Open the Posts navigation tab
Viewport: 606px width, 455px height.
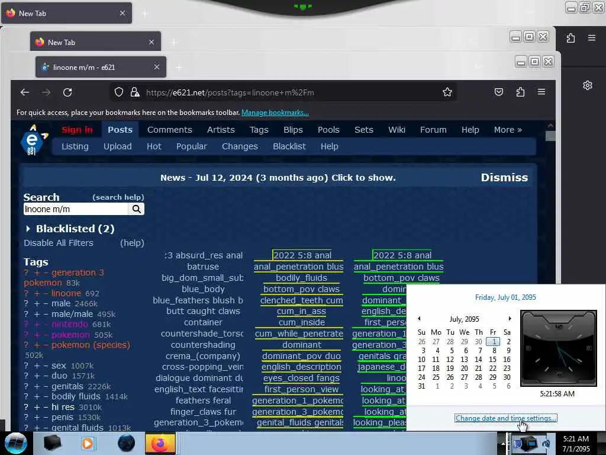pos(120,130)
